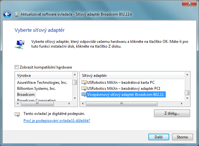Click horizontal scrollbar thumb in manufacturer list

pos(37,103)
